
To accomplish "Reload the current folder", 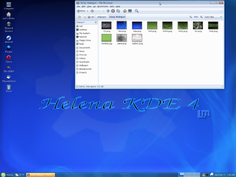I will 118,11.
